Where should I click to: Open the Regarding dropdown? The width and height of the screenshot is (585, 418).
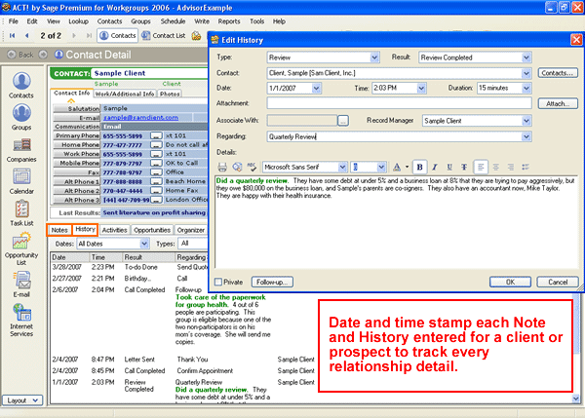click(x=526, y=136)
